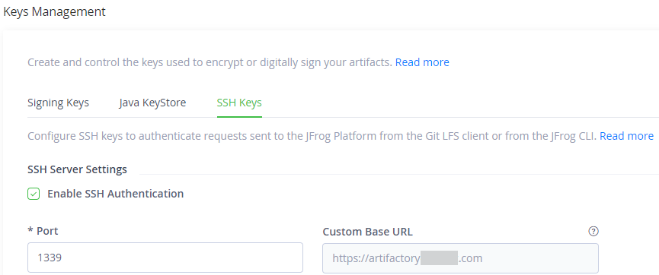Screen dimensions: 659x275
Task: Click the required asterisk next to Port
Action: (30, 231)
